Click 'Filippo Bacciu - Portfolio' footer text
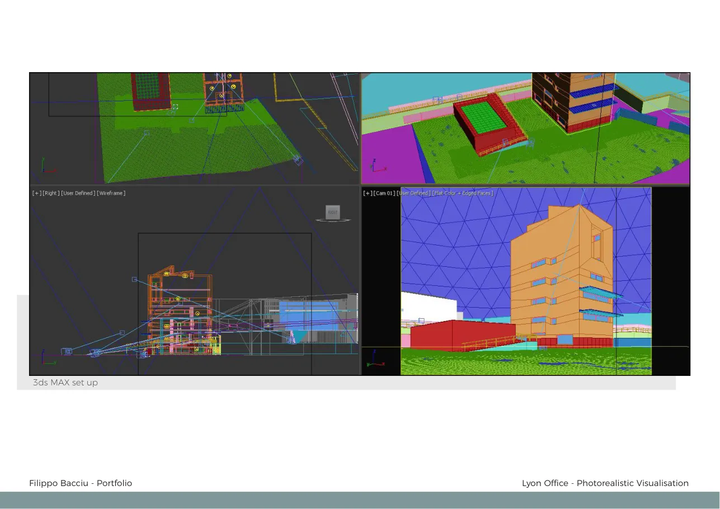The width and height of the screenshot is (720, 509). coord(81,483)
